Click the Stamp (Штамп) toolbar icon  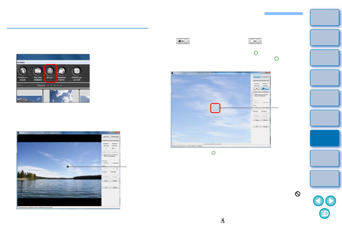pos(50,71)
